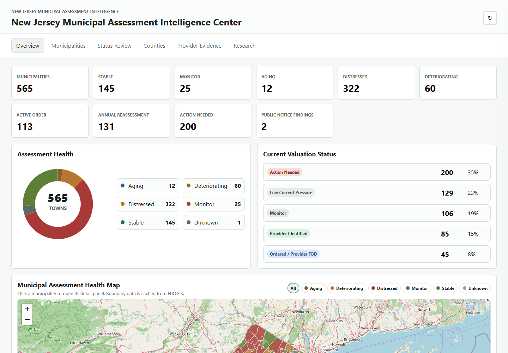The height and width of the screenshot is (353, 508).
Task: Select Monitor legend item in Assessment Health
Action: (214, 204)
